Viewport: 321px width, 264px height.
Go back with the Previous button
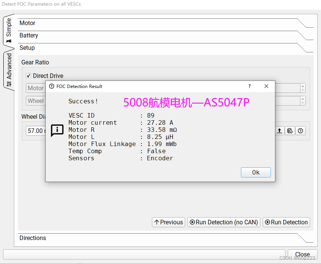coord(168,222)
